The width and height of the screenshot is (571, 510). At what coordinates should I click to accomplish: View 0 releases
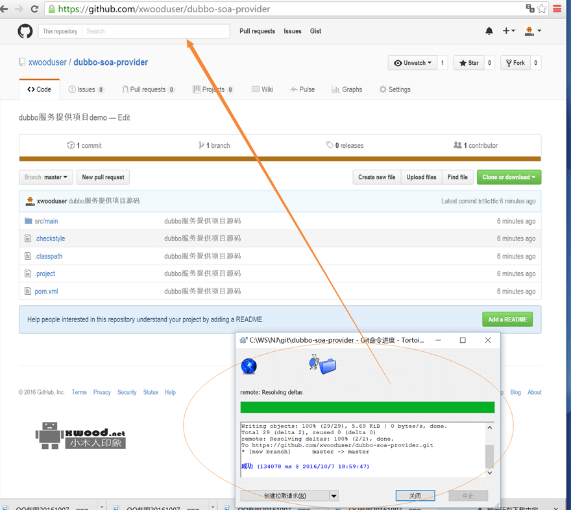point(345,146)
